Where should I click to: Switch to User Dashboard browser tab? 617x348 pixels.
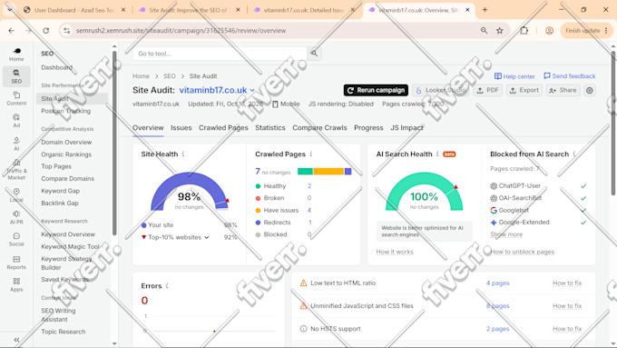(74, 10)
